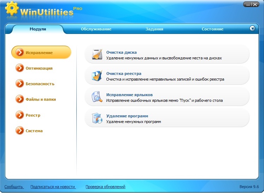Click the Удаление программ icon

97,118
